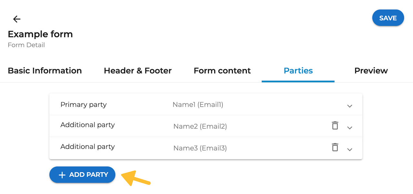
Task: Switch to the Basic Information tab
Action: [45, 71]
